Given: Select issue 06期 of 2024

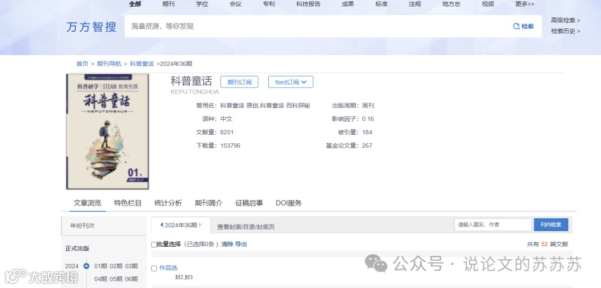Looking at the screenshot, I should 131,279.
